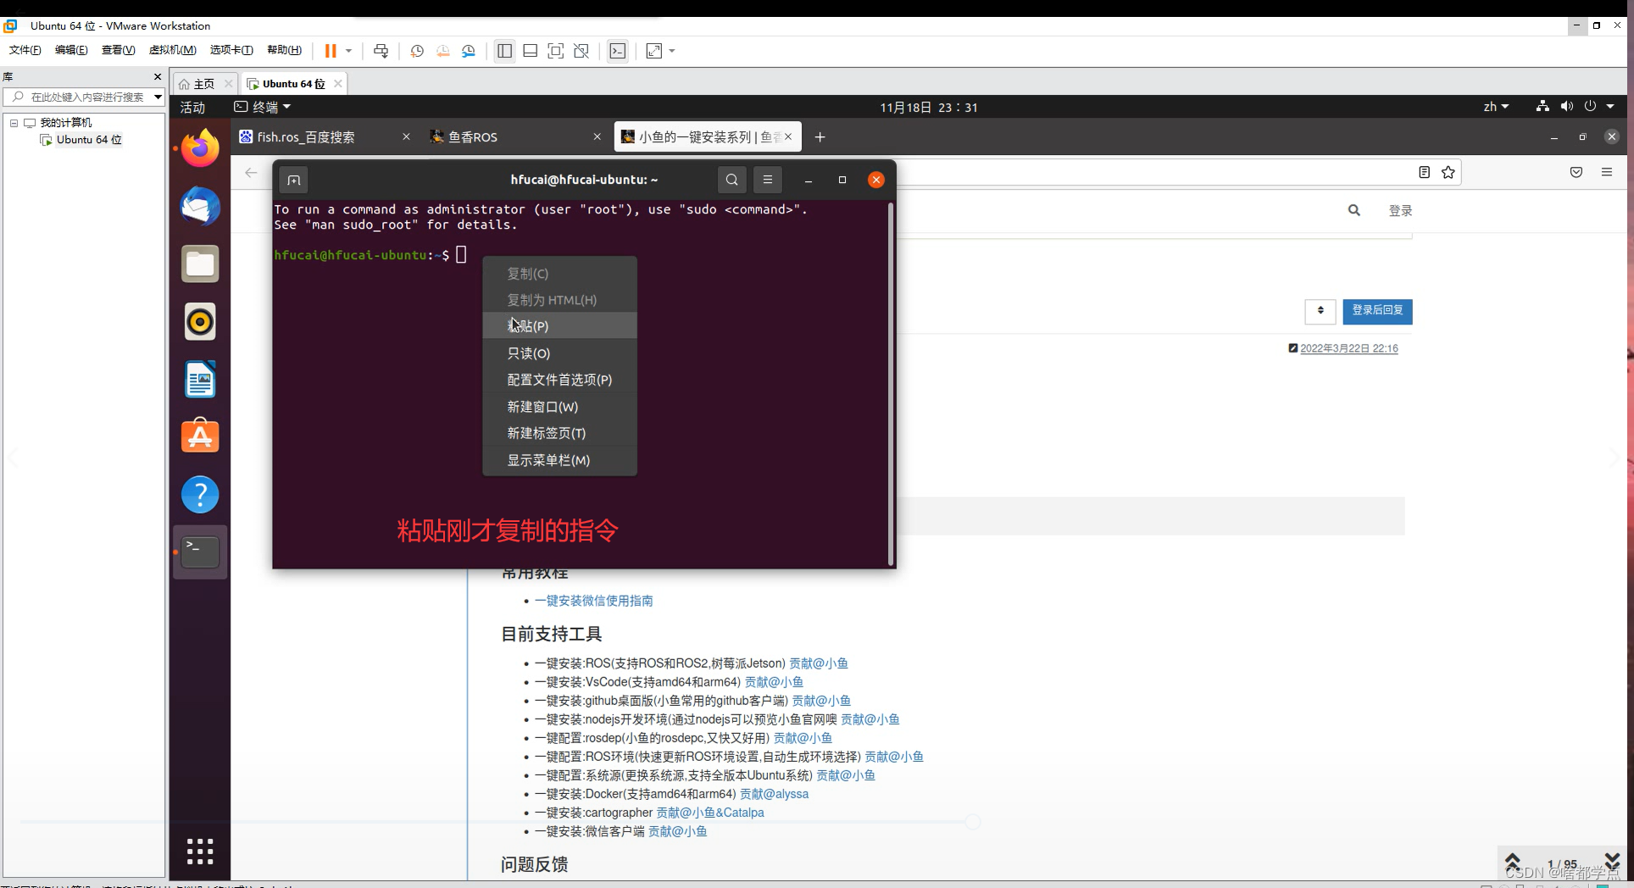Click the terminal search icon

pyautogui.click(x=732, y=180)
